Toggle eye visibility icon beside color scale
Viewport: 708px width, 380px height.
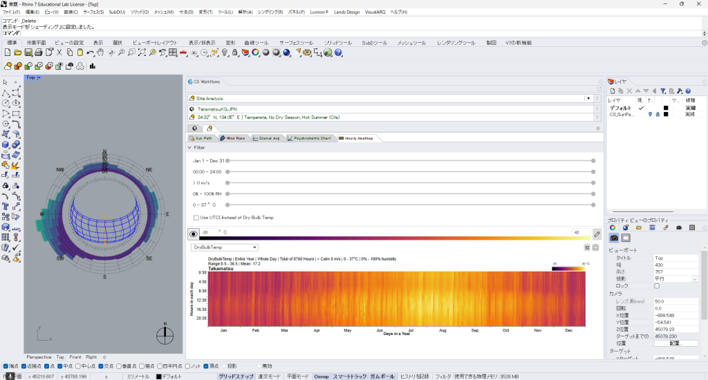(x=194, y=234)
